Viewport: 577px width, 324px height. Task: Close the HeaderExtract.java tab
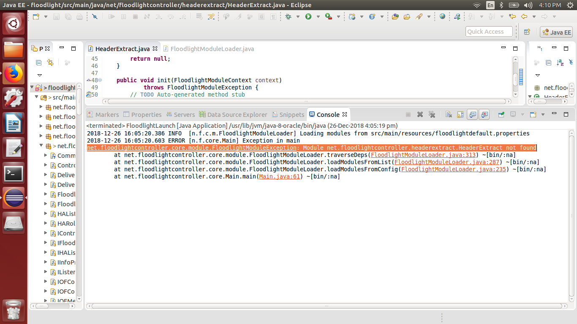(x=155, y=49)
